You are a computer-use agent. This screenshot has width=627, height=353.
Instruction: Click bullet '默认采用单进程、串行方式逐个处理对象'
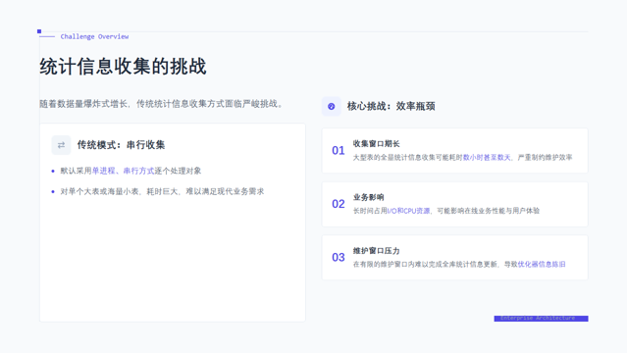[x=131, y=171]
